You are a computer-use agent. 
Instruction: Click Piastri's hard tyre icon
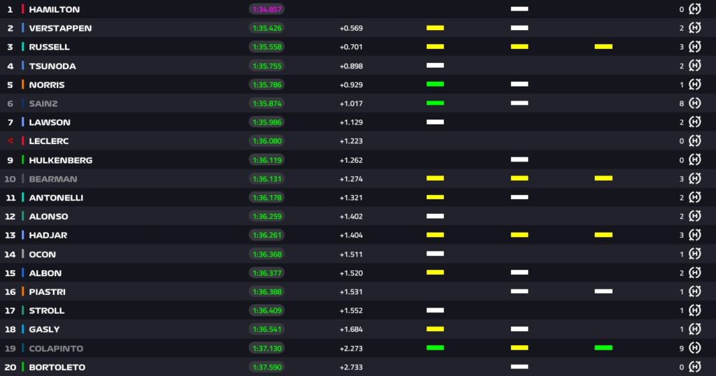pos(694,291)
